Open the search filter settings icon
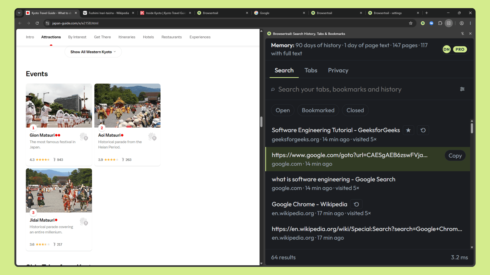 pyautogui.click(x=462, y=89)
